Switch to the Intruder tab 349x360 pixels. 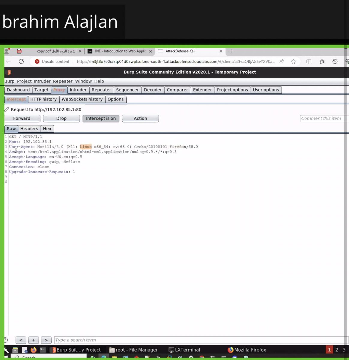tap(78, 90)
